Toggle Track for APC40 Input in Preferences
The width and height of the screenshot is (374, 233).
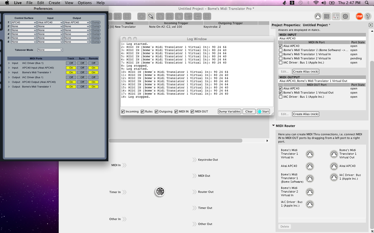(71, 68)
